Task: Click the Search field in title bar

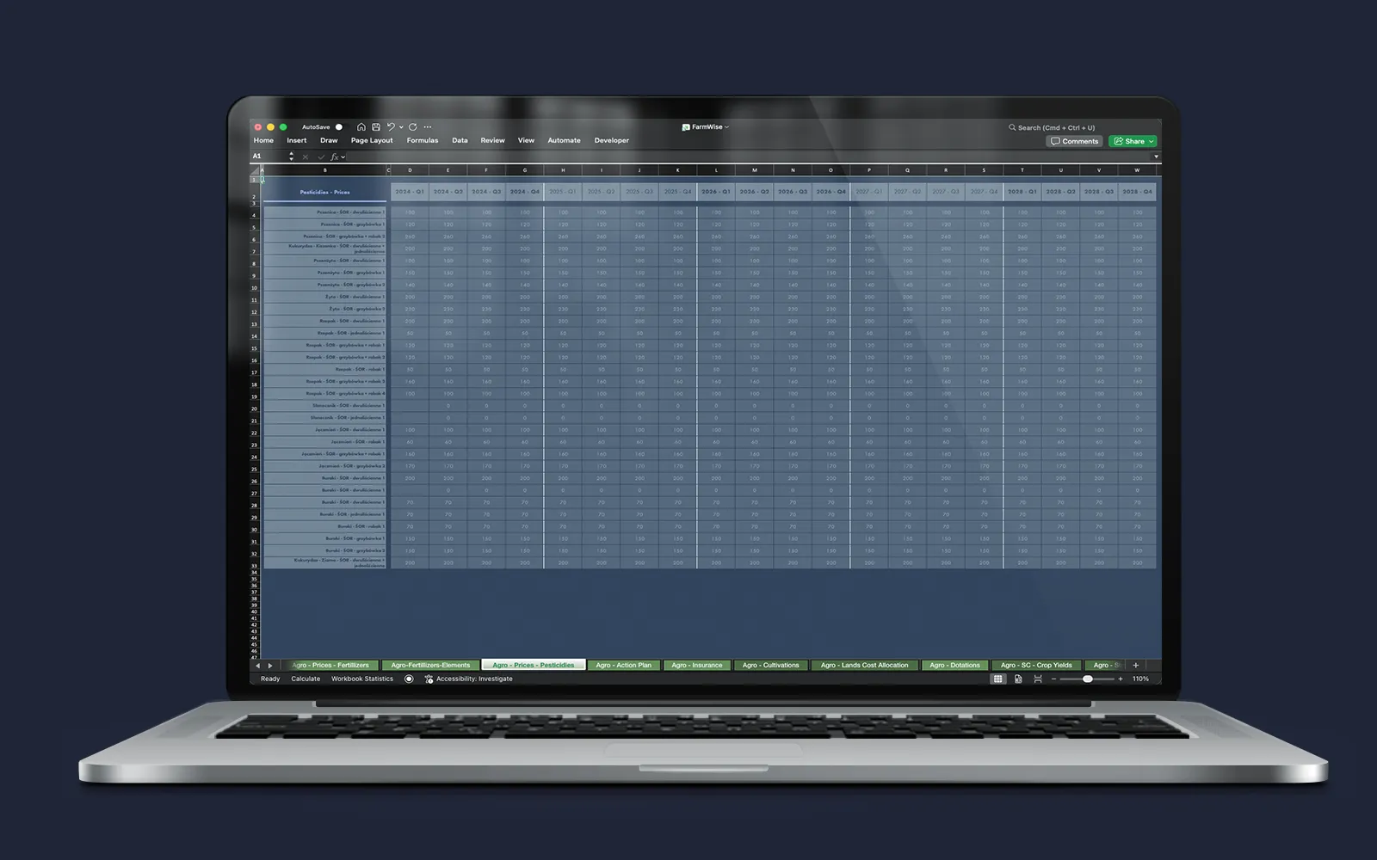Action: (x=1052, y=127)
